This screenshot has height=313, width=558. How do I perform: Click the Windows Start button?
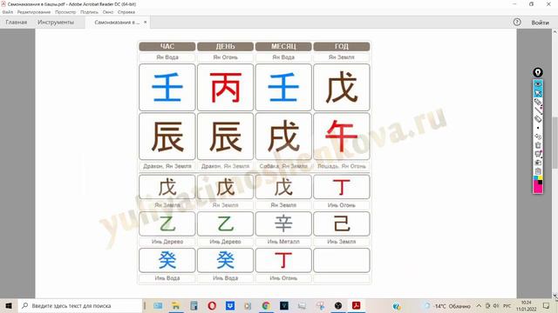[9, 305]
